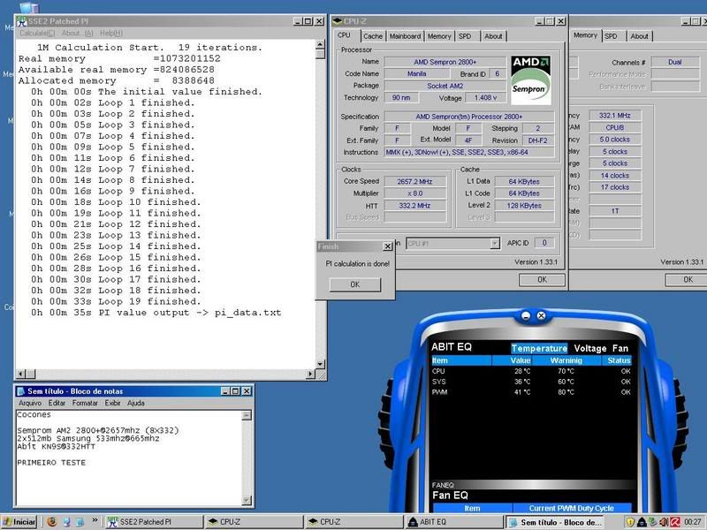Open the SPD tab in CPU-Z

click(465, 36)
